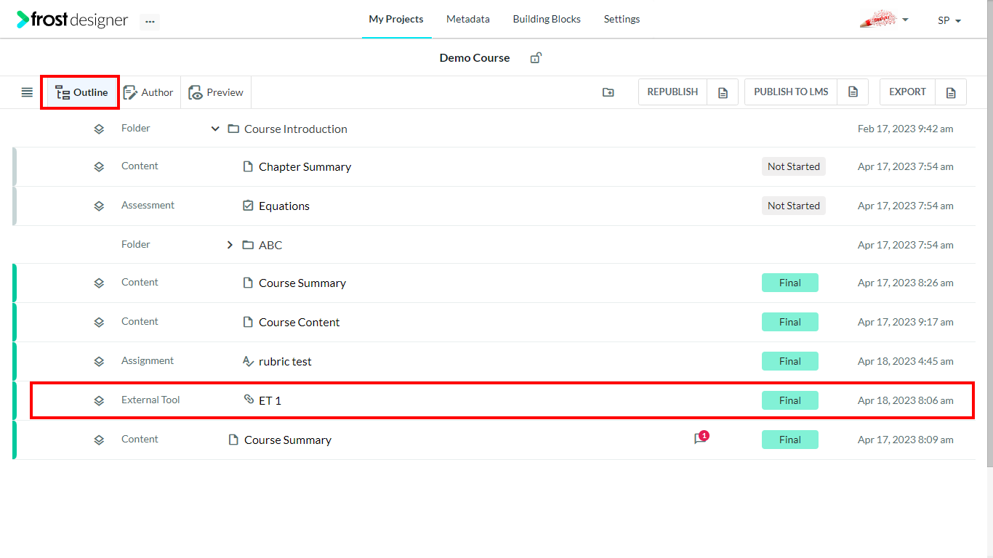993x558 pixels.
Task: Click the layers icon on rubric test row
Action: pos(99,361)
